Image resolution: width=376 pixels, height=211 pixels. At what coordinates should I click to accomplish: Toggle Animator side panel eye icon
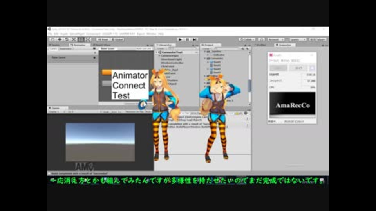pos(94,49)
